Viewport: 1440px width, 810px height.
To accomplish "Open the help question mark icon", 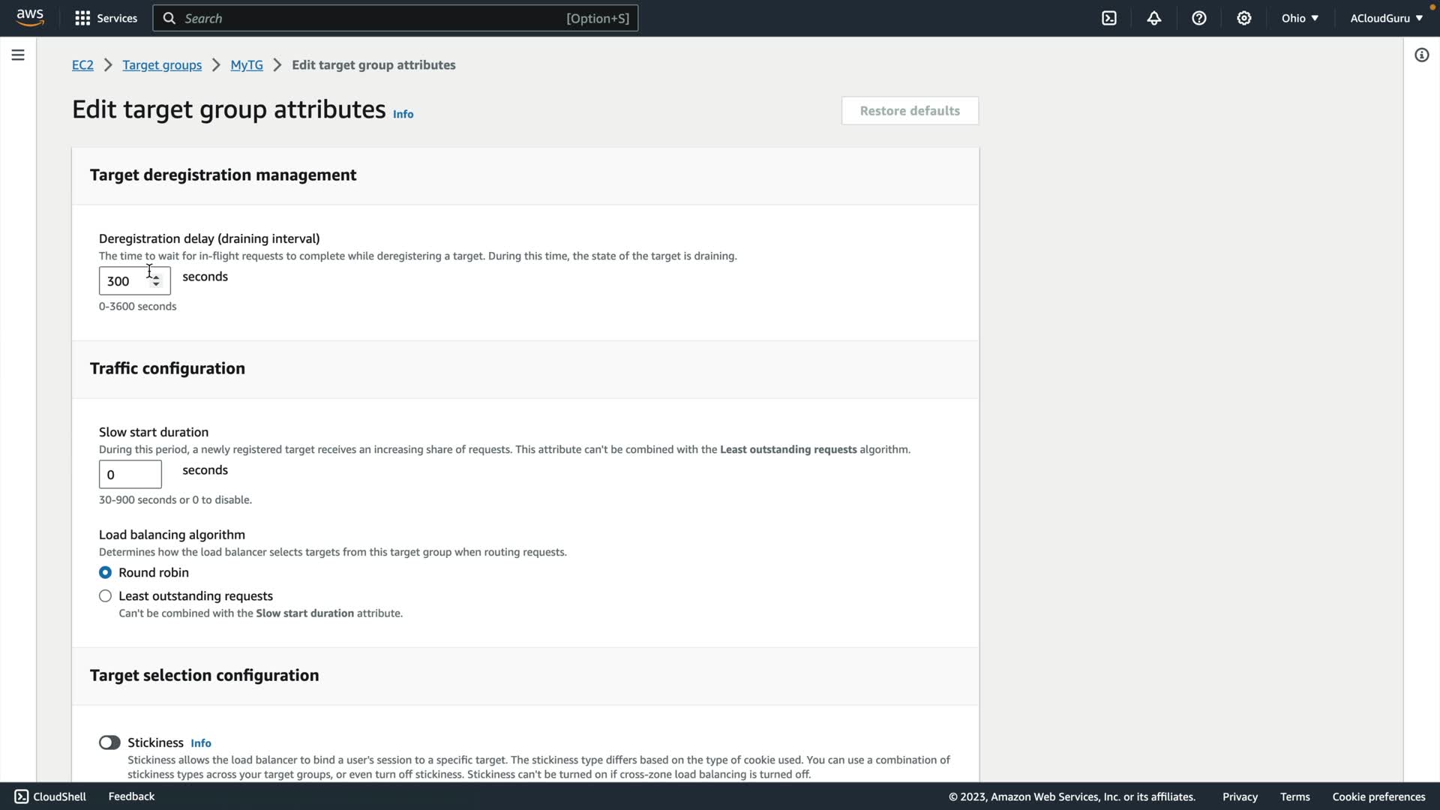I will pos(1198,18).
